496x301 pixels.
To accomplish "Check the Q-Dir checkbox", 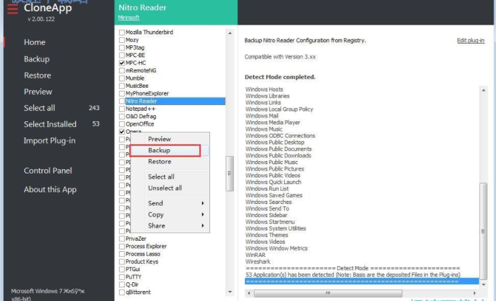I will (x=122, y=285).
